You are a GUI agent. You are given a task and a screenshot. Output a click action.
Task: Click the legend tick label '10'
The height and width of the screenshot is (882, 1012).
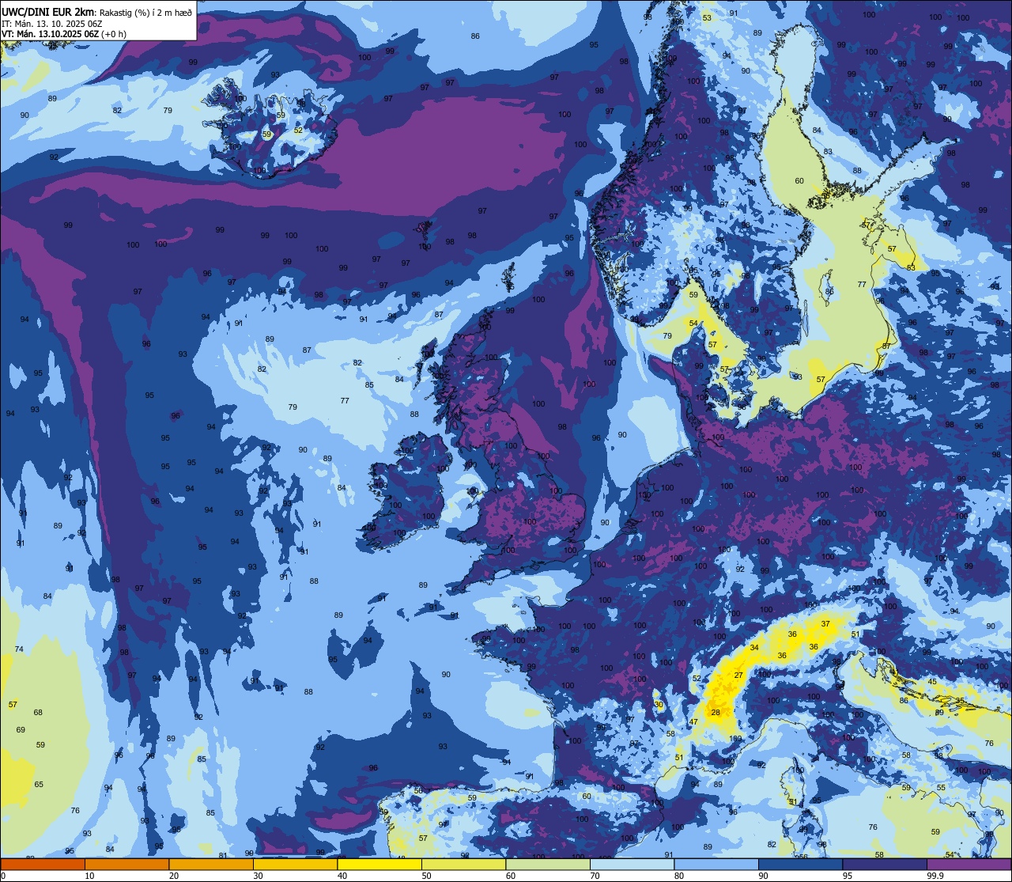coord(89,876)
